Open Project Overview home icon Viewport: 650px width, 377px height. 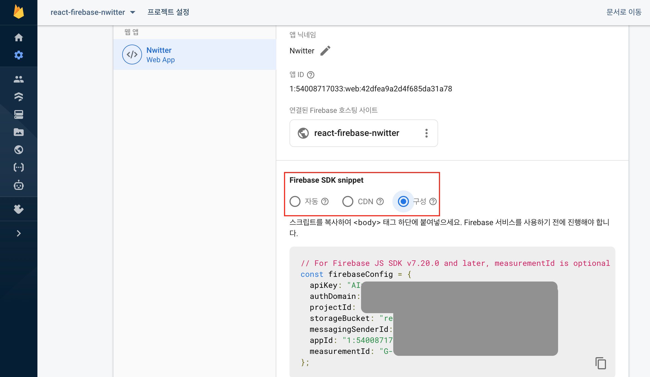(x=19, y=37)
